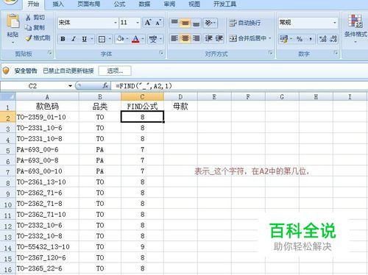The image size is (368, 275).
Task: Expand merge and center dropdown arrow
Action: 270,38
